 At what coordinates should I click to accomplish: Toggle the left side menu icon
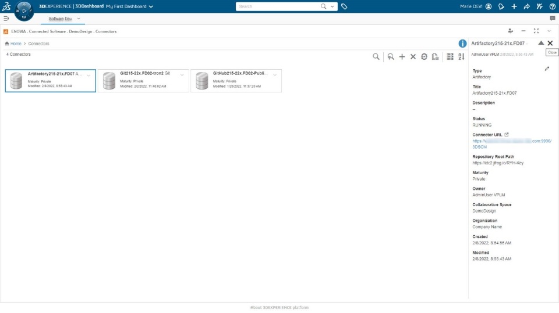point(6,19)
